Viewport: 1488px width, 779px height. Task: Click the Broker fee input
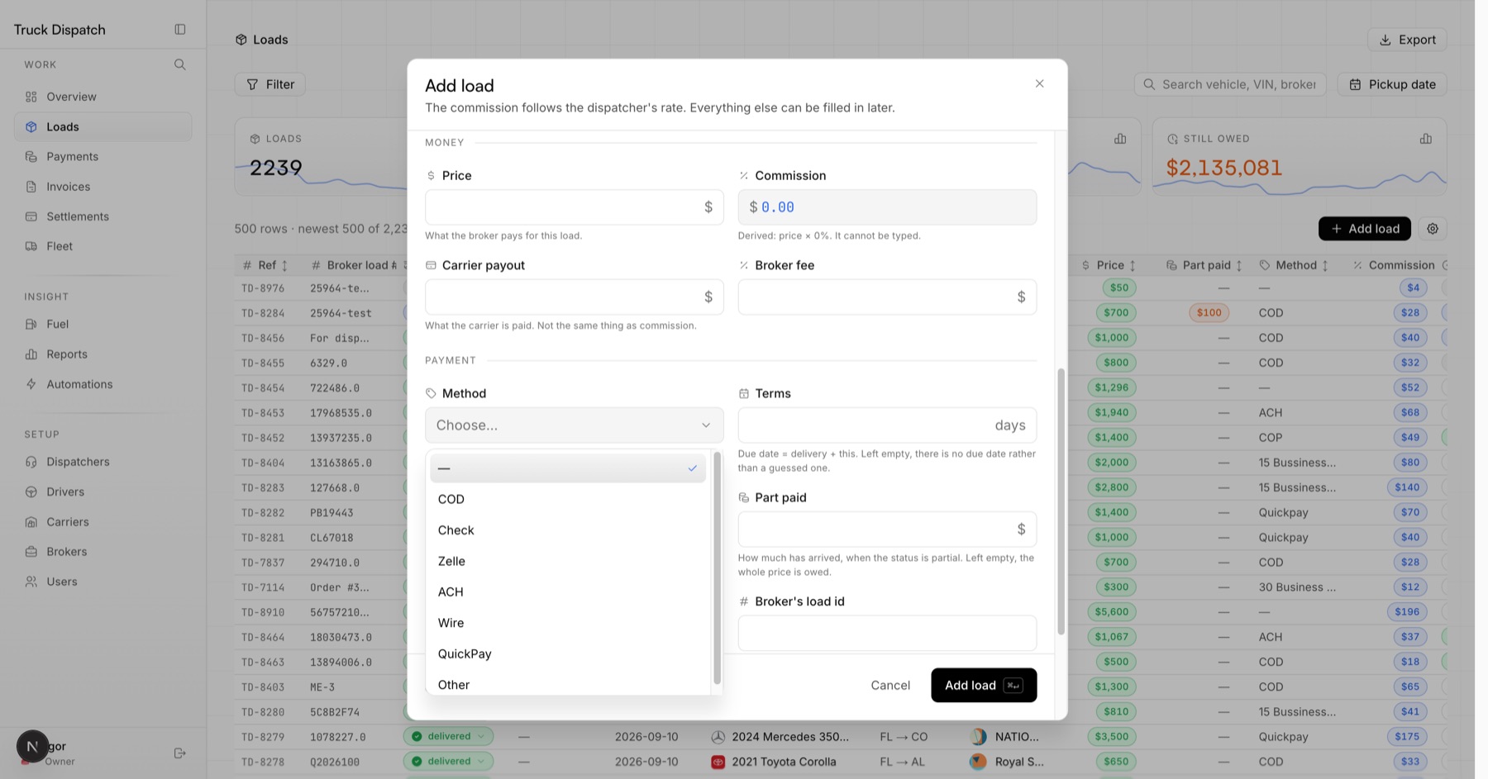tap(887, 297)
